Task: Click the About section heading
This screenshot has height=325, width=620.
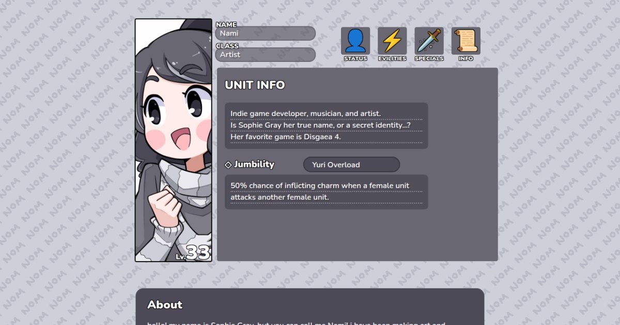Action: pos(165,305)
